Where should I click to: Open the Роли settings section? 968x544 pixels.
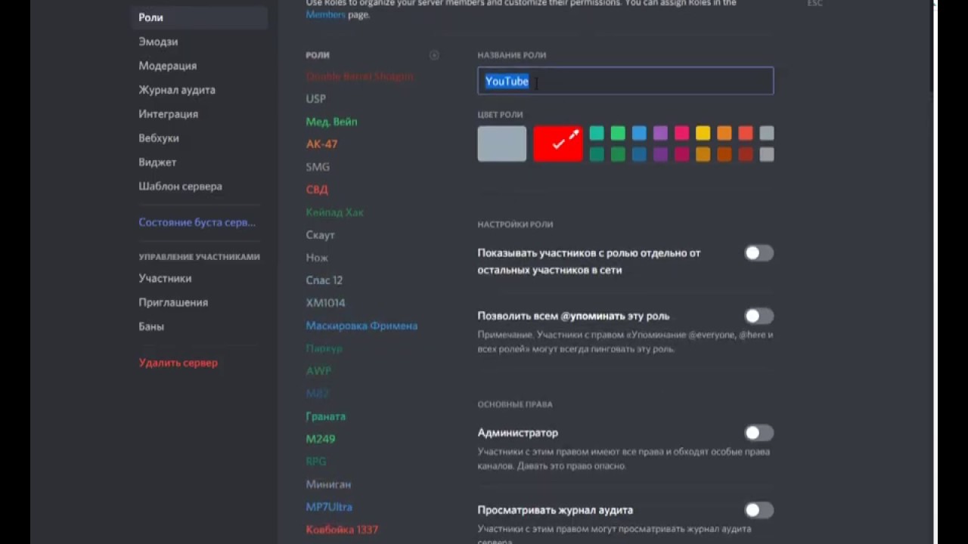point(199,17)
